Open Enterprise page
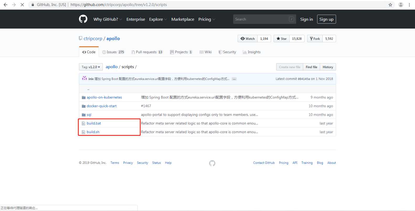Screen dimensions: 415x211 coord(136,19)
